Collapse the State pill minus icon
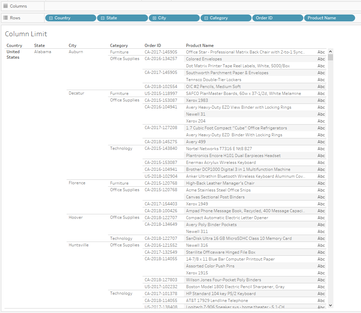Image resolution: width=361 pixels, height=313 pixels. point(103,18)
